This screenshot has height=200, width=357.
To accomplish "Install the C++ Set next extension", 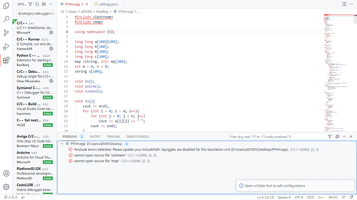I will click(x=48, y=125).
